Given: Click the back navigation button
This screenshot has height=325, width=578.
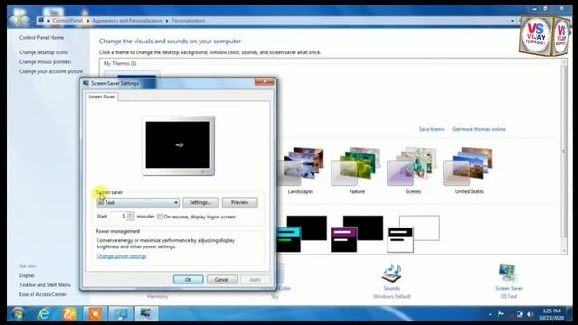Looking at the screenshot, I should point(14,21).
